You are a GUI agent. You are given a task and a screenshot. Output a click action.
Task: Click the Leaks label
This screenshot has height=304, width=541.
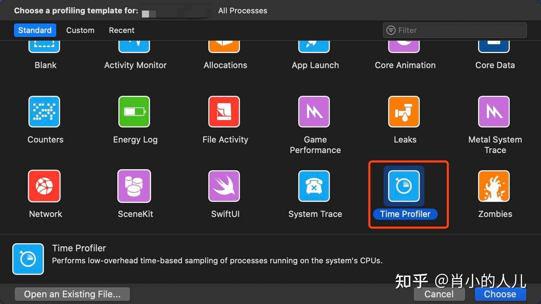point(405,140)
